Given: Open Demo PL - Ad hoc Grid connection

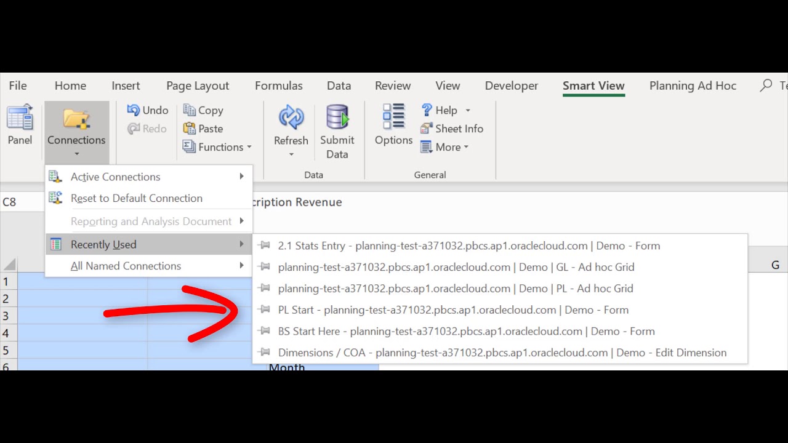Looking at the screenshot, I should click(500, 288).
